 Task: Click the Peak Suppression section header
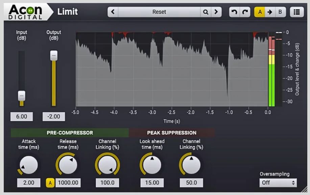171,133
